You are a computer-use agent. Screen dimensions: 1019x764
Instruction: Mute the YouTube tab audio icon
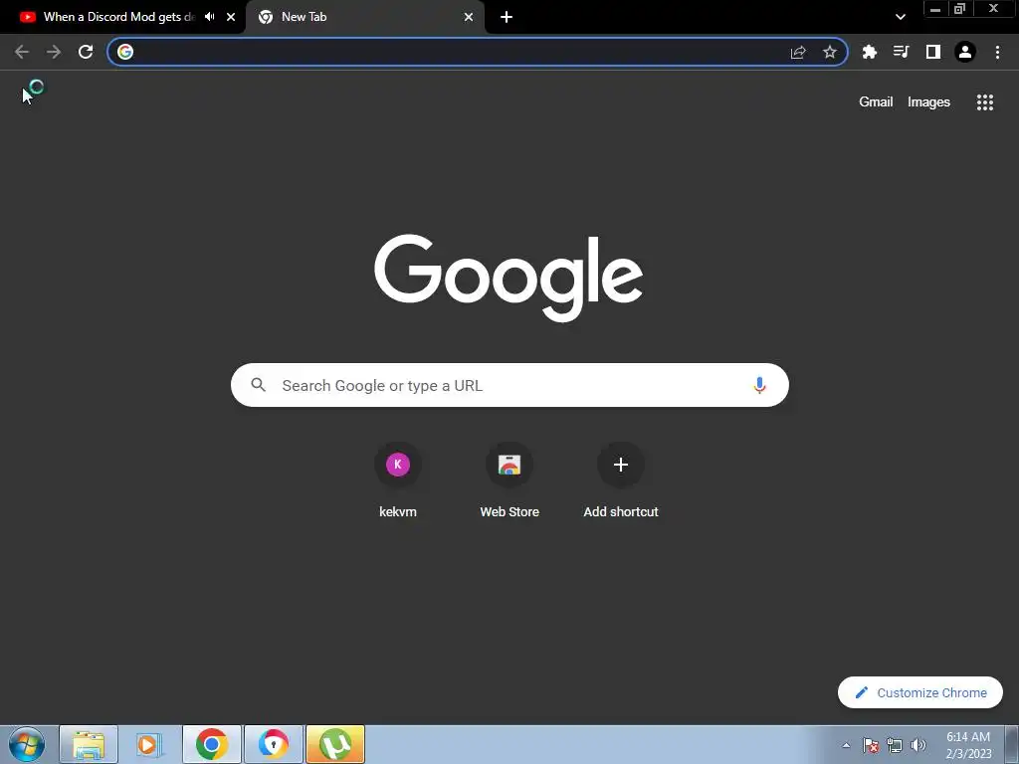(209, 17)
